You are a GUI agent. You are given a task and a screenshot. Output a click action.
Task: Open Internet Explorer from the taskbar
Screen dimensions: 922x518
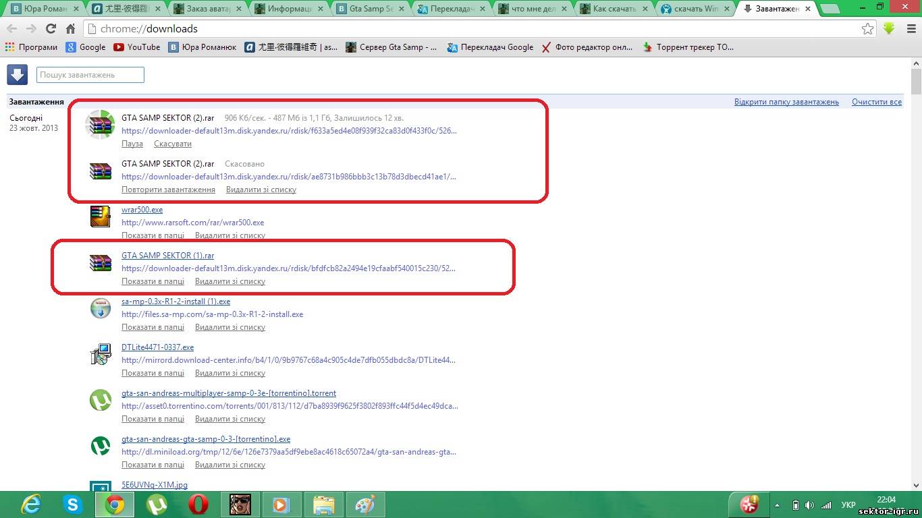coord(31,505)
